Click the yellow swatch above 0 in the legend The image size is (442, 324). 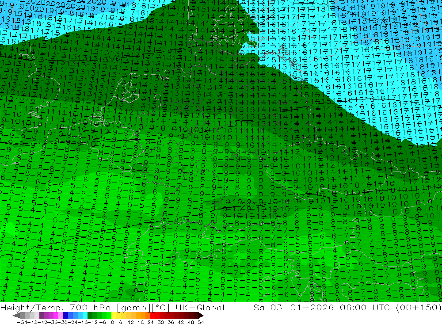[x=114, y=316]
